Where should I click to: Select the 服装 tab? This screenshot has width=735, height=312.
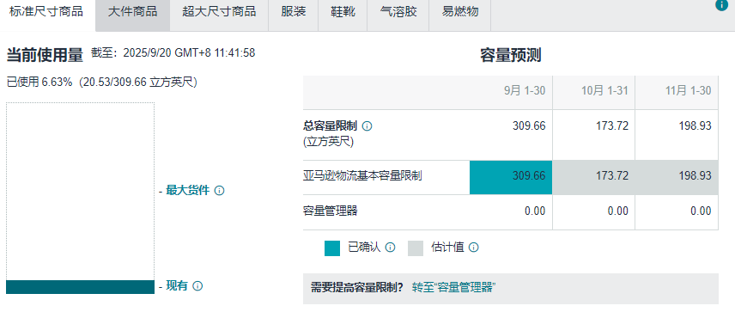coord(294,12)
